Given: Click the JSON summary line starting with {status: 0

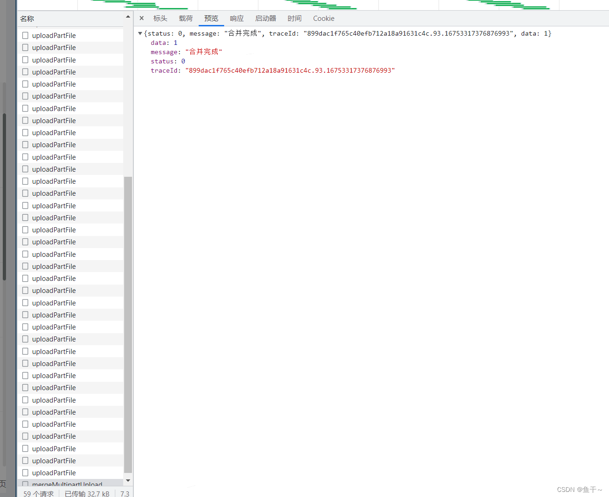Looking at the screenshot, I should (x=347, y=33).
